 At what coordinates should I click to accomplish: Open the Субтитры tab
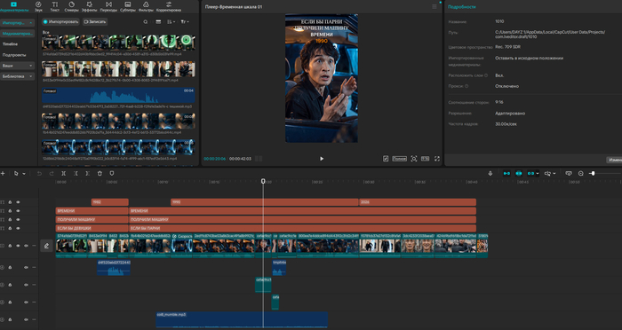(128, 6)
